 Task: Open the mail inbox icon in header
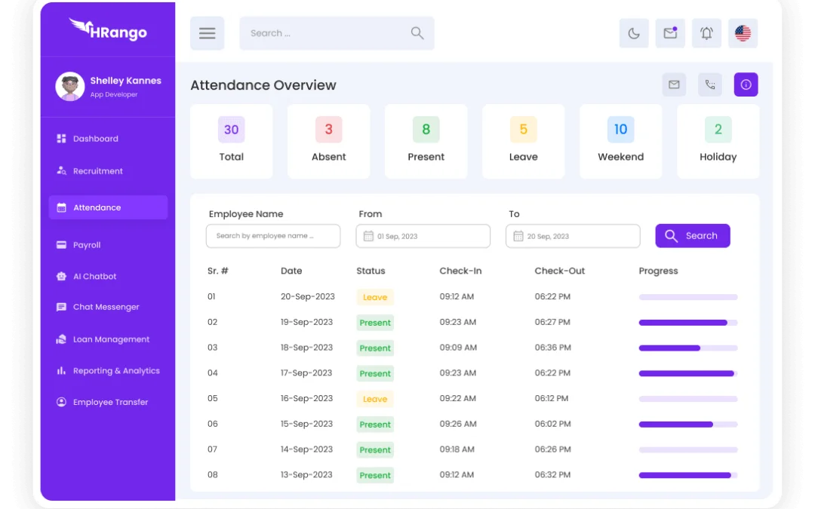coord(670,33)
